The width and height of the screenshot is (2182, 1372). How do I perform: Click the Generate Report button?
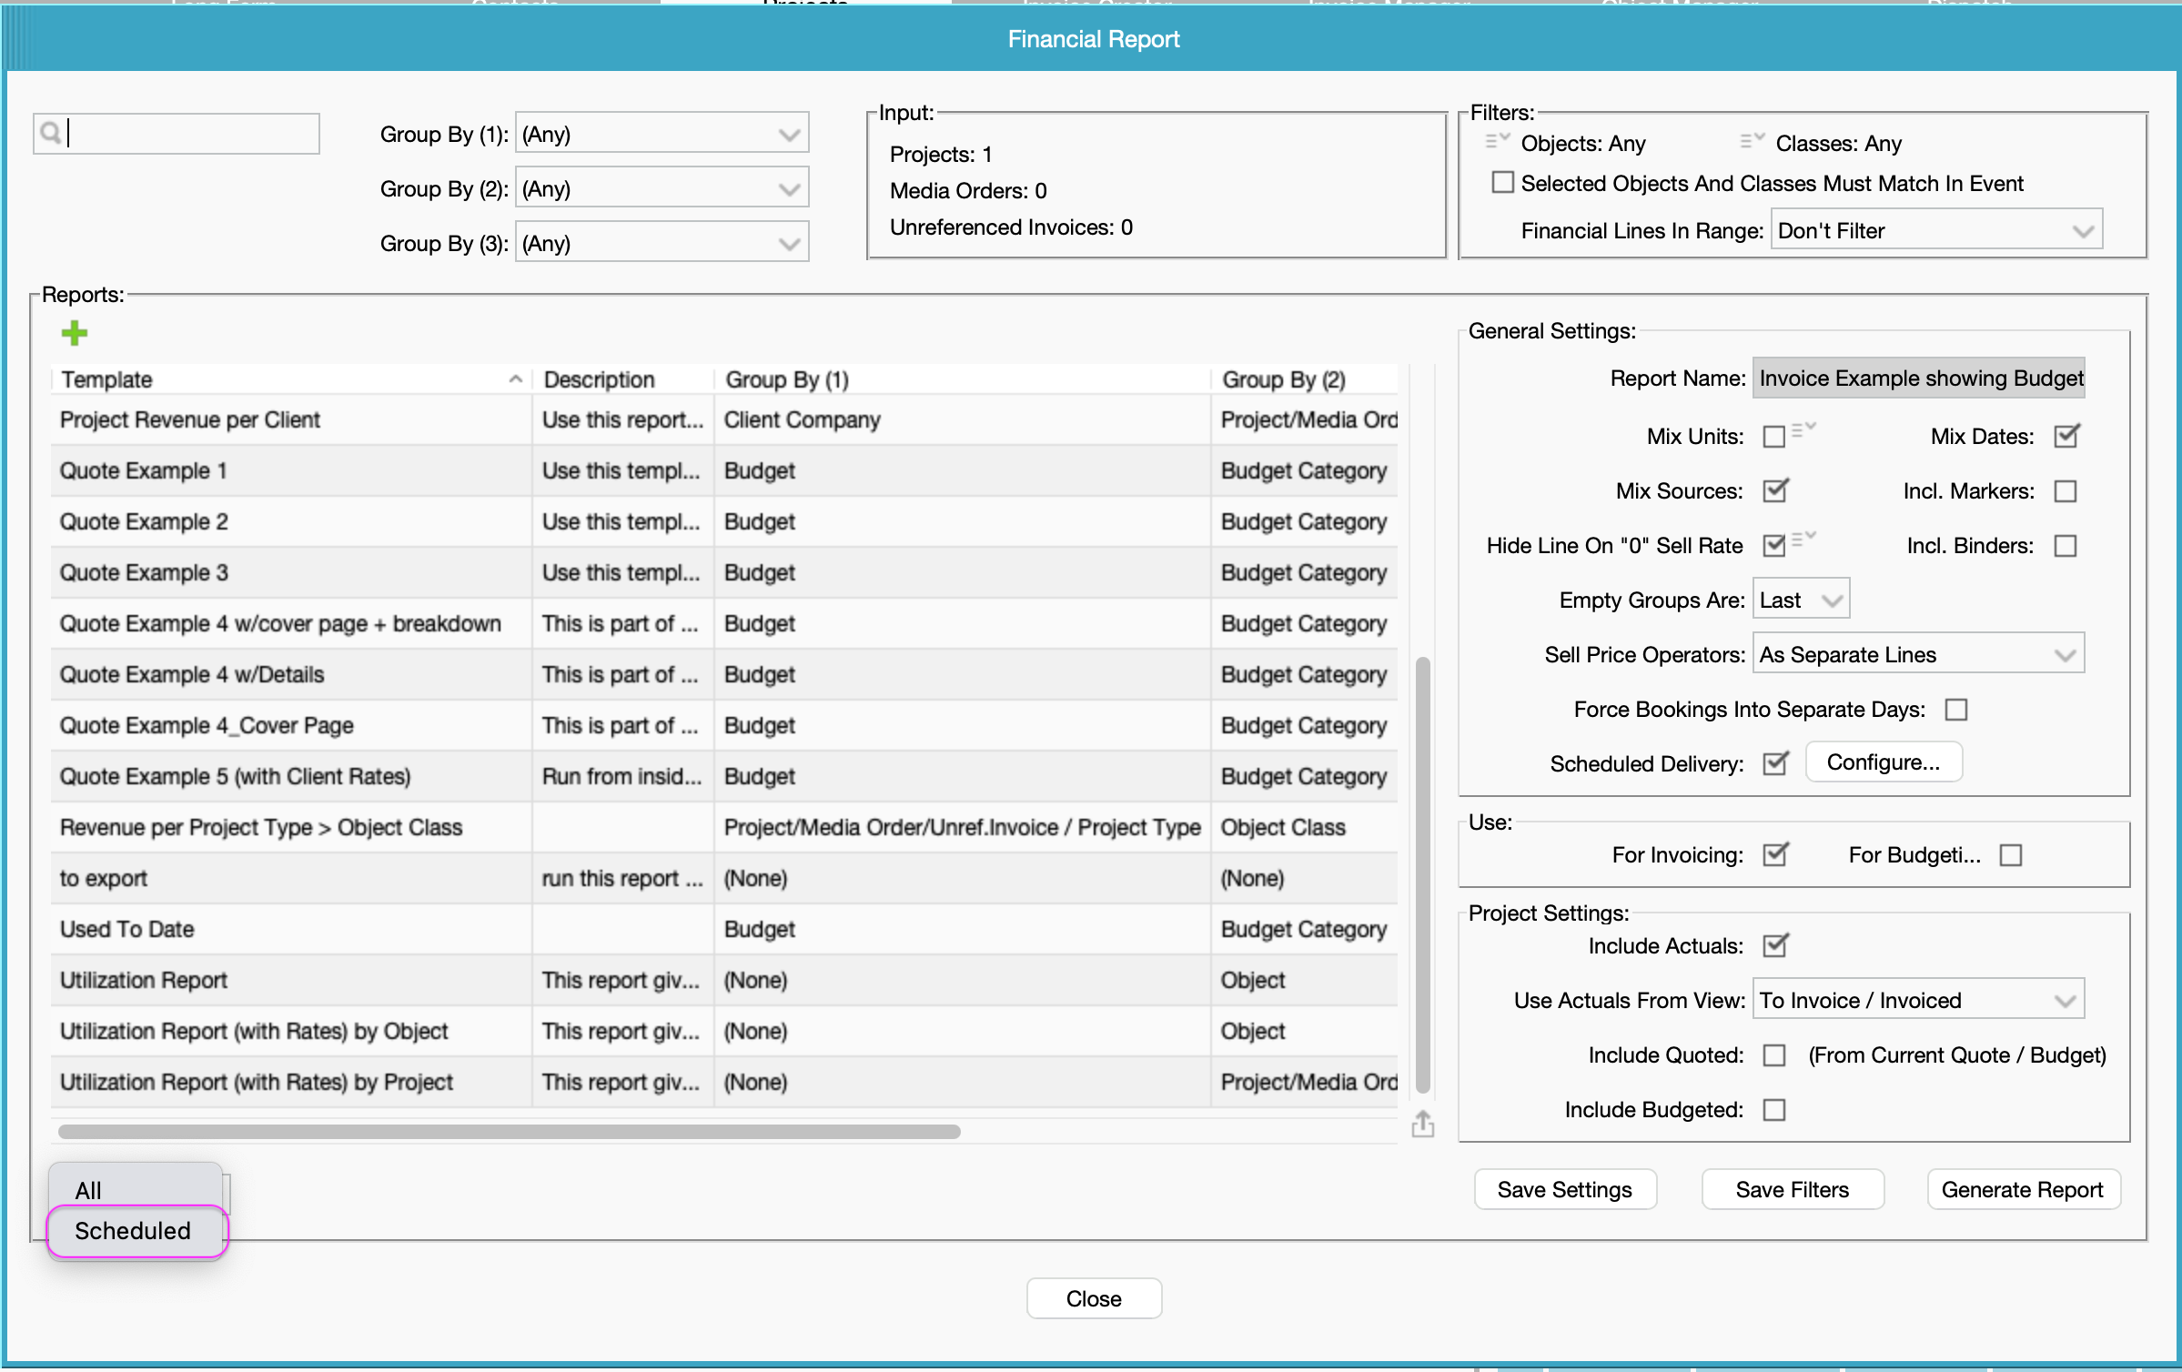2024,1189
